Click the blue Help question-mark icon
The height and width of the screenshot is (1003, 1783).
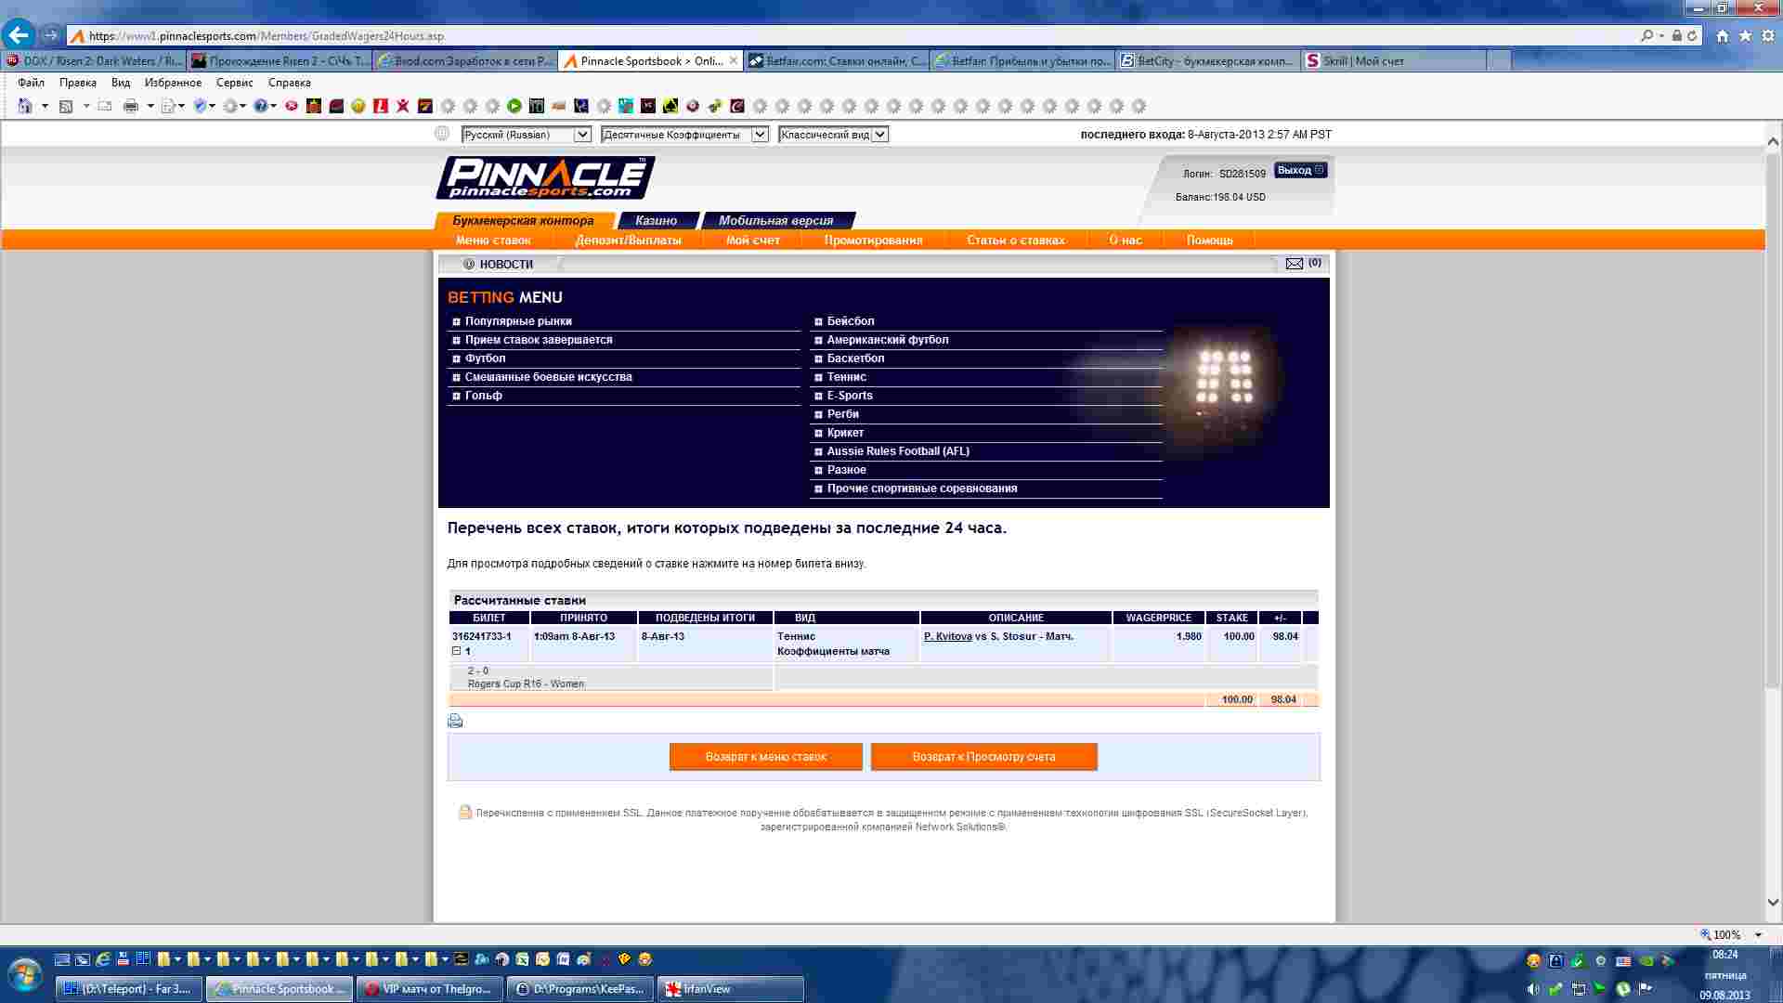260,106
